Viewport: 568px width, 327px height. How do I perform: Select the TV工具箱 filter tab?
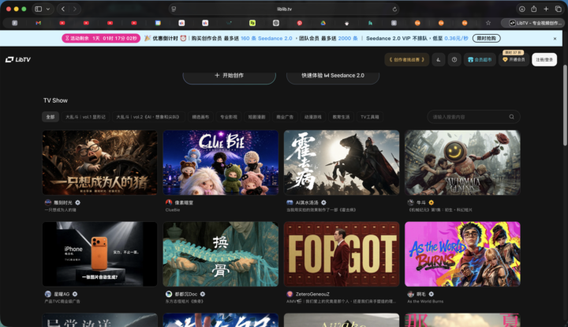[x=369, y=117]
